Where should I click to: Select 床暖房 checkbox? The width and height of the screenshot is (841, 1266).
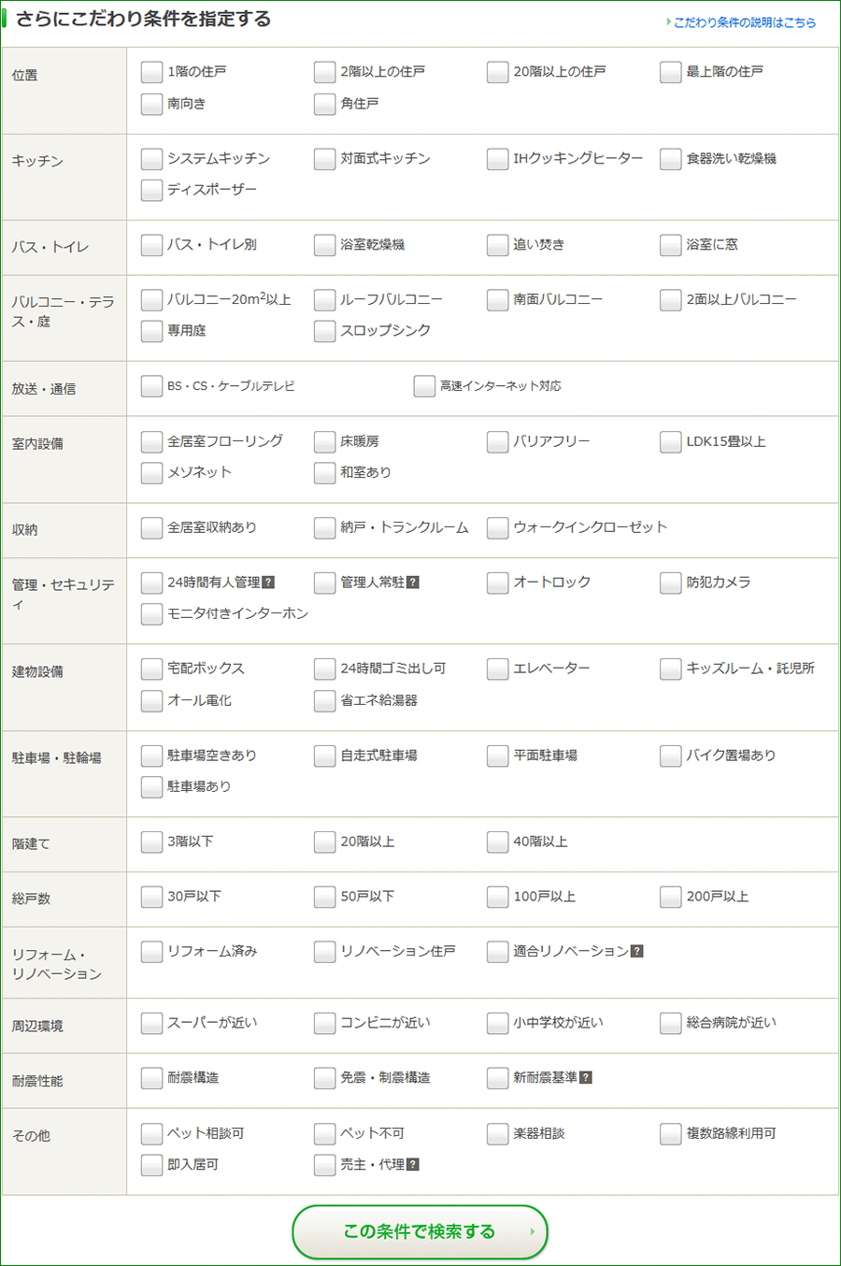[x=324, y=441]
